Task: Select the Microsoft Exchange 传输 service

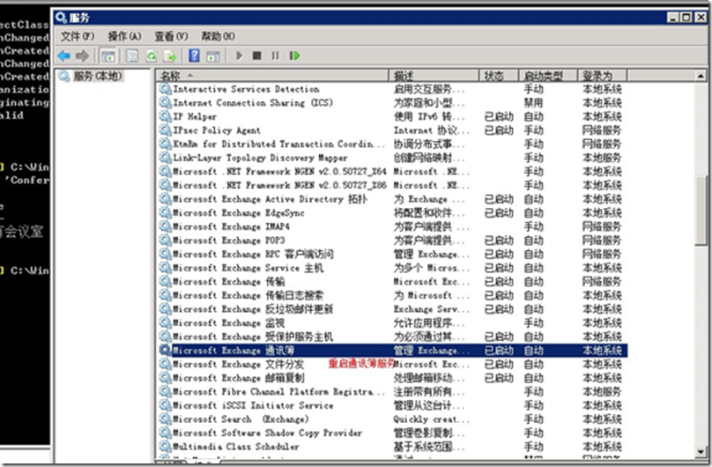Action: (x=229, y=281)
